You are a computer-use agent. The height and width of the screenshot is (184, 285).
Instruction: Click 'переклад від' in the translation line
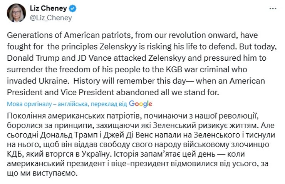click(x=106, y=104)
